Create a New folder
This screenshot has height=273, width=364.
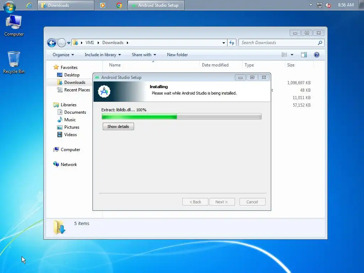tap(177, 55)
